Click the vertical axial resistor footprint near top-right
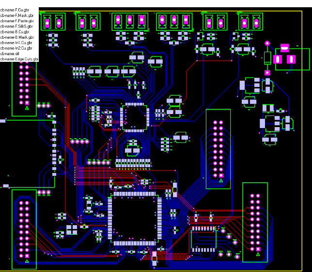 click(267, 58)
